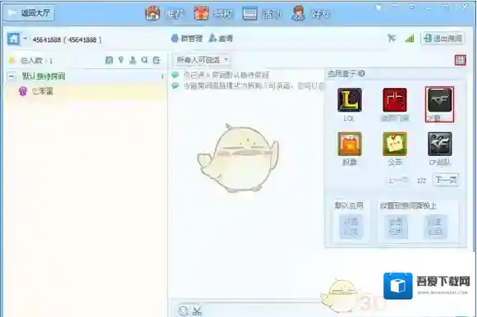This screenshot has width=477, height=317.
Task: Switch to the 好友 friends tab
Action: coord(310,14)
